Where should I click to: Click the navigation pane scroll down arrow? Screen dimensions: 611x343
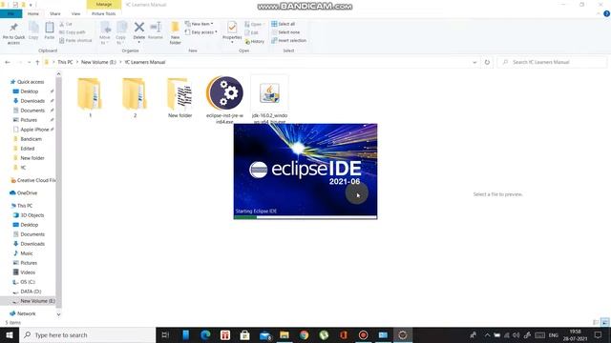pos(58,314)
